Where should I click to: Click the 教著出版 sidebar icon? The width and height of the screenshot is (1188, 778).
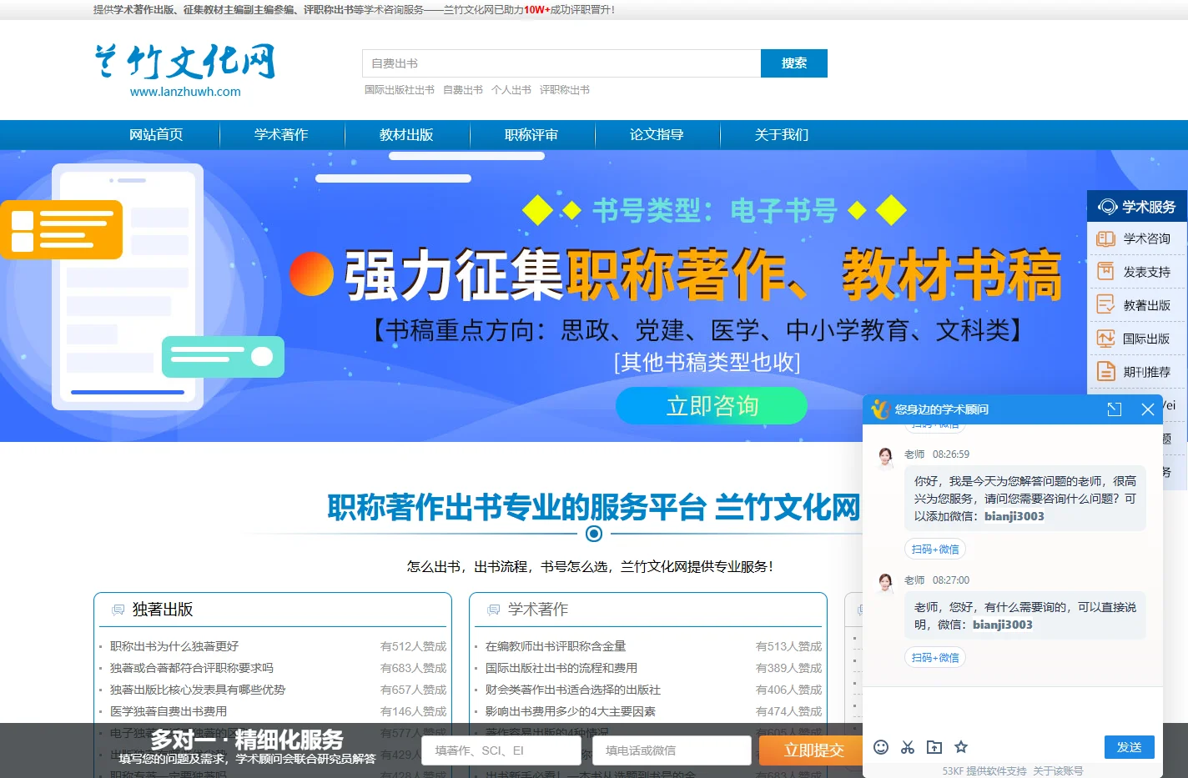[1105, 305]
